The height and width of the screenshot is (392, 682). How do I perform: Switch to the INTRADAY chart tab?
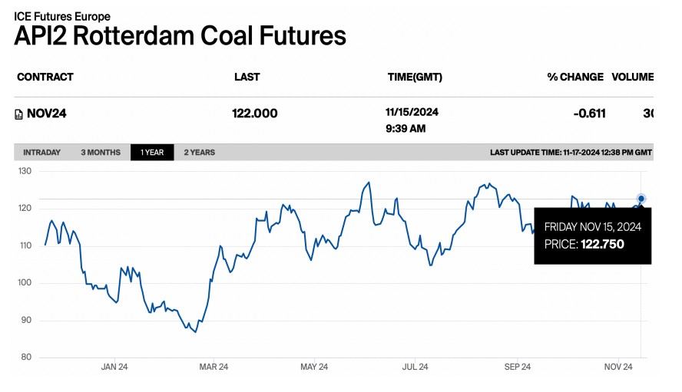tap(41, 152)
